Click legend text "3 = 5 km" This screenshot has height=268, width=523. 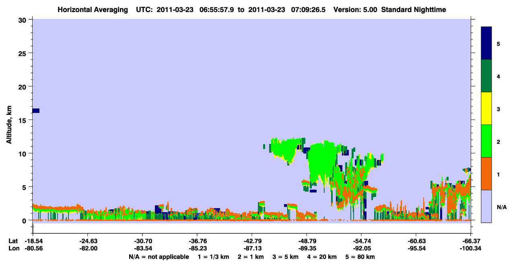[x=286, y=257]
